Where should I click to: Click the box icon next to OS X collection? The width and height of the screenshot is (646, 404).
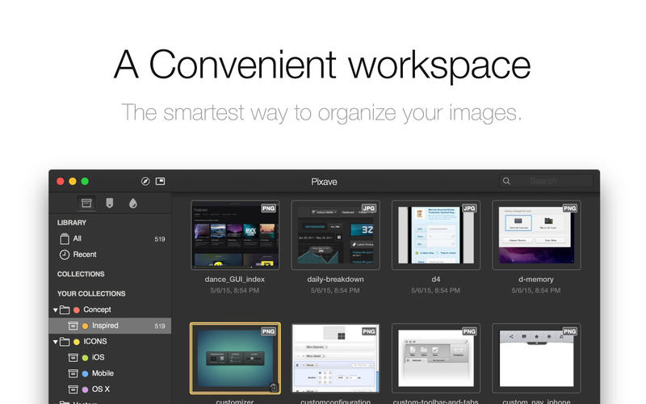point(73,389)
